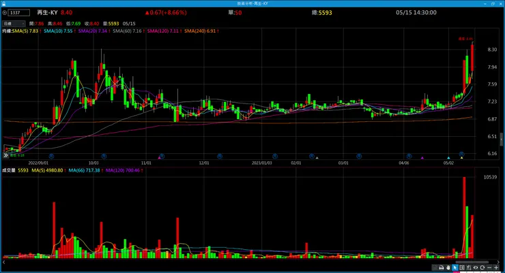Click the magenta triangle marker near 11/01

[159, 158]
